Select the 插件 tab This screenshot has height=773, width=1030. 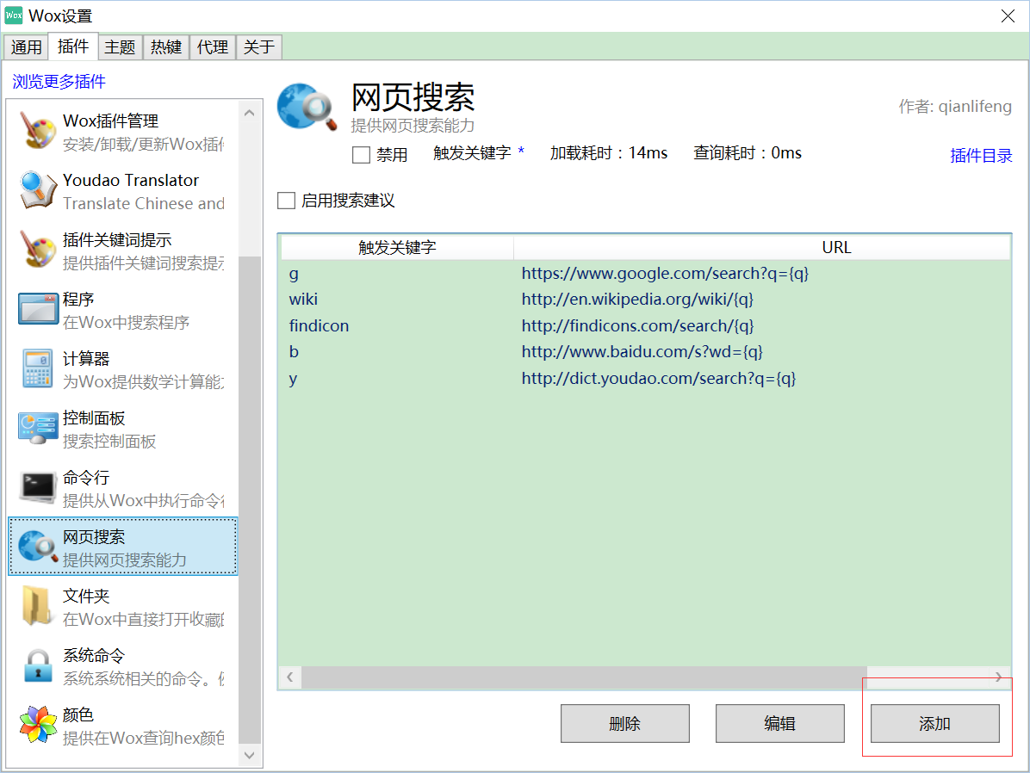[73, 46]
